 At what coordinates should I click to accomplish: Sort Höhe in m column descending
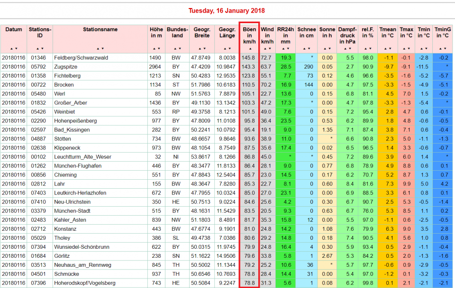click(x=158, y=49)
